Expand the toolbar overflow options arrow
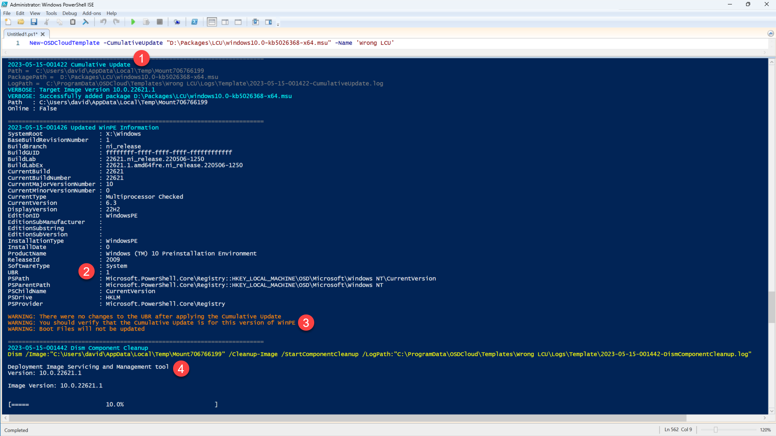Screen dimensions: 776x436 pos(278,25)
